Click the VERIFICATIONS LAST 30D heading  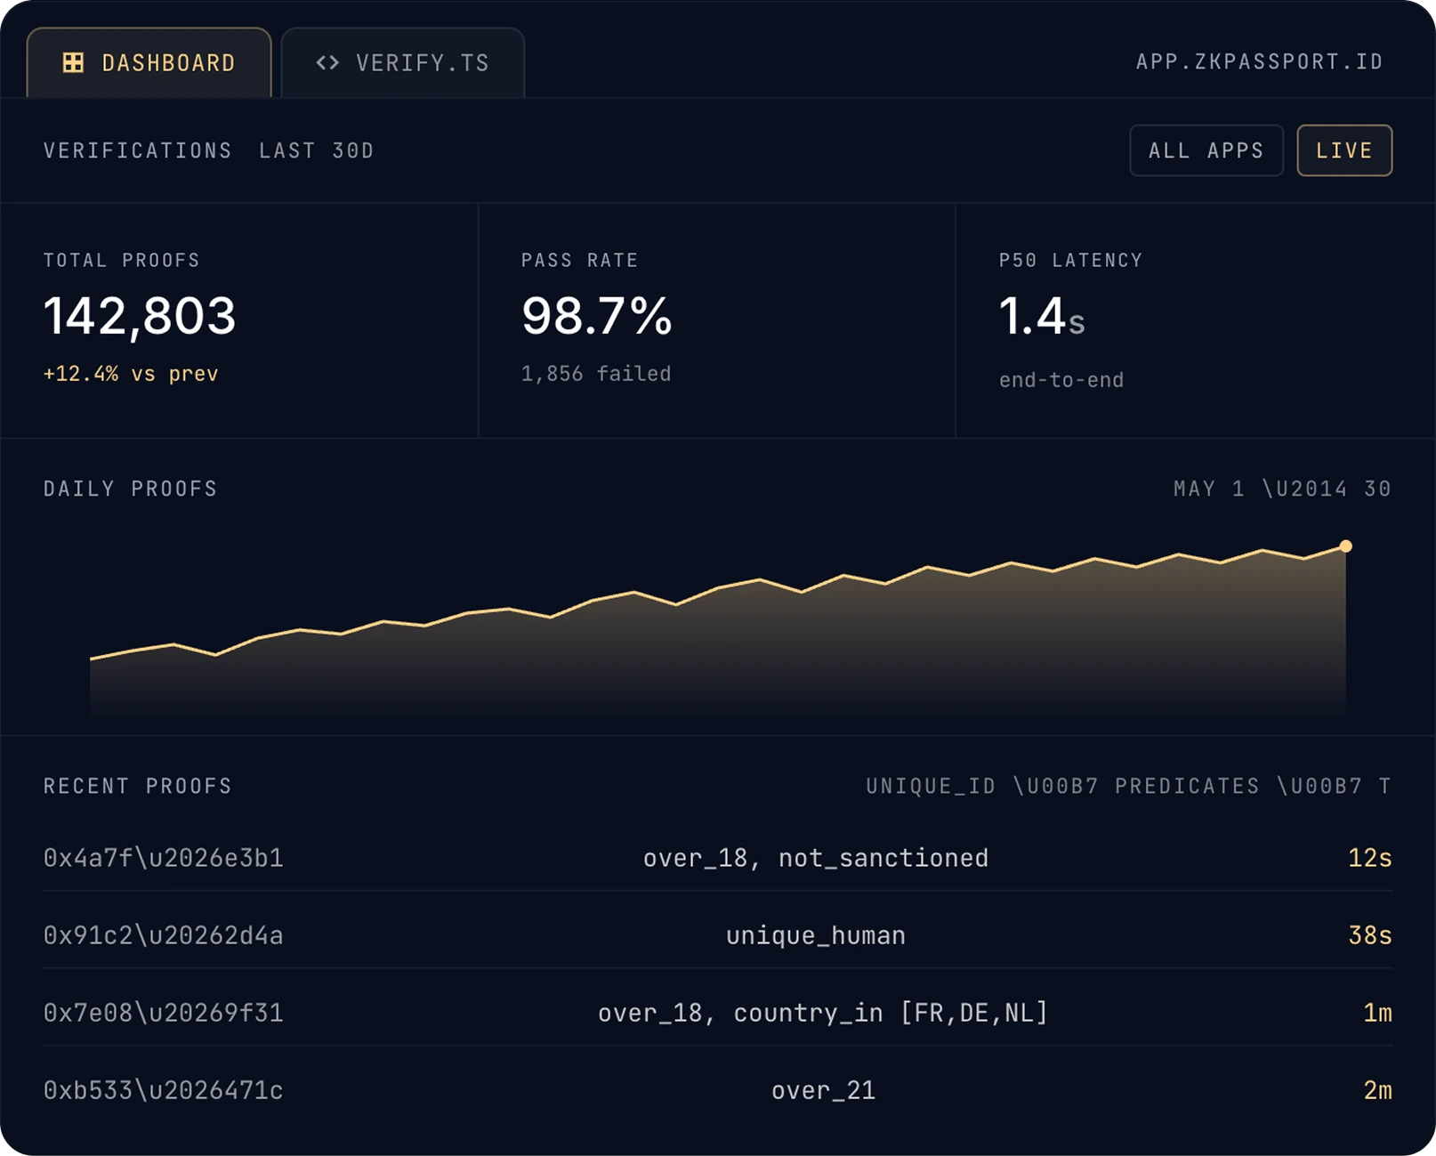(x=208, y=150)
